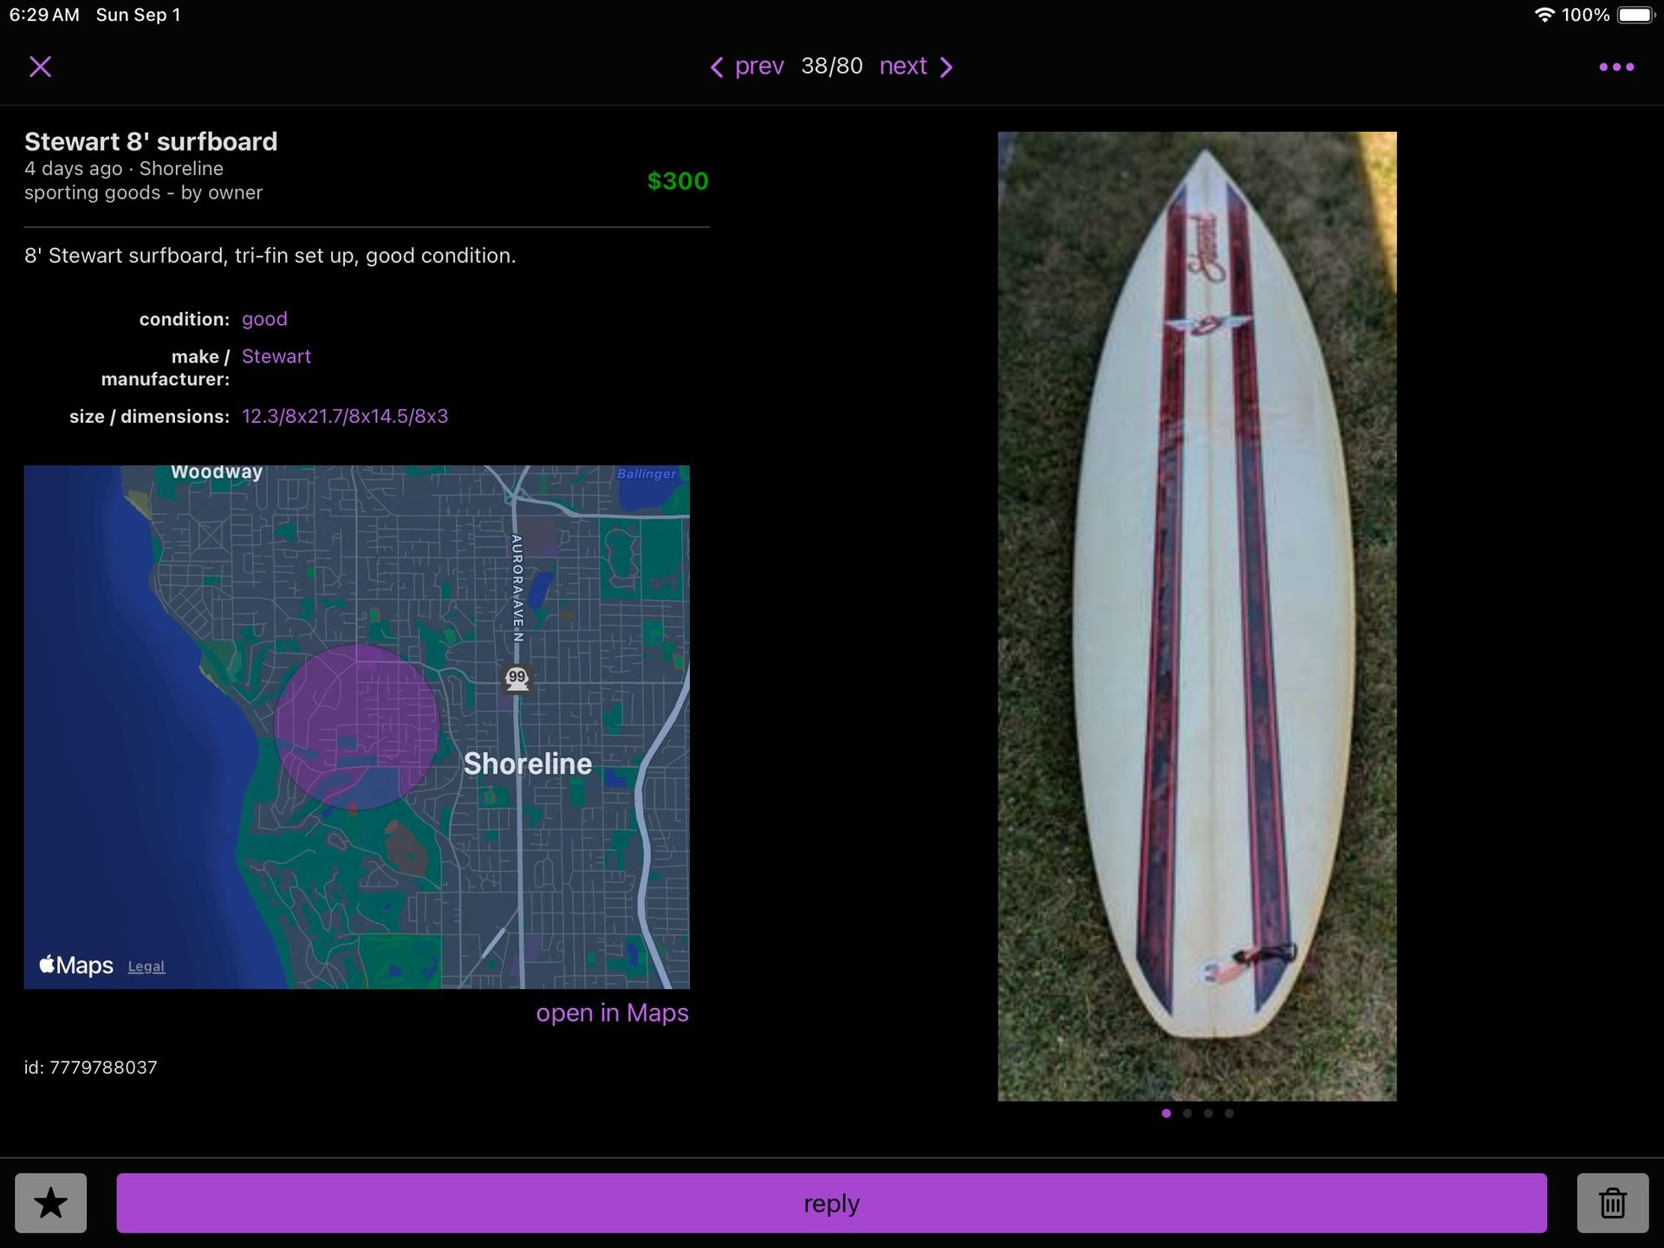Jump to the third photo dot
This screenshot has height=1248, width=1664.
tap(1208, 1114)
